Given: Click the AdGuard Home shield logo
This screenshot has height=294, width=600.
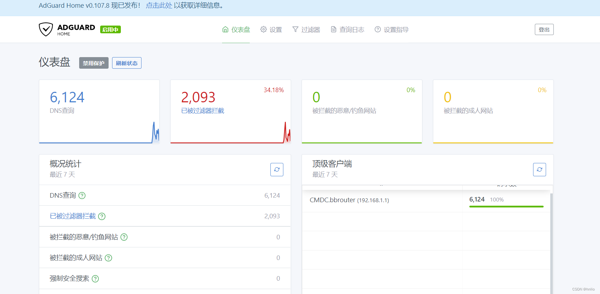Looking at the screenshot, I should (x=46, y=29).
